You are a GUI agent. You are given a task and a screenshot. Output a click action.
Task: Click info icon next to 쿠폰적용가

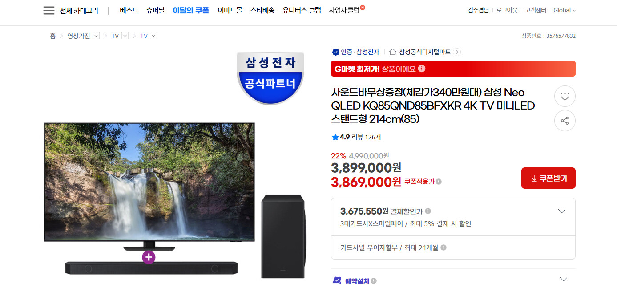point(439,182)
